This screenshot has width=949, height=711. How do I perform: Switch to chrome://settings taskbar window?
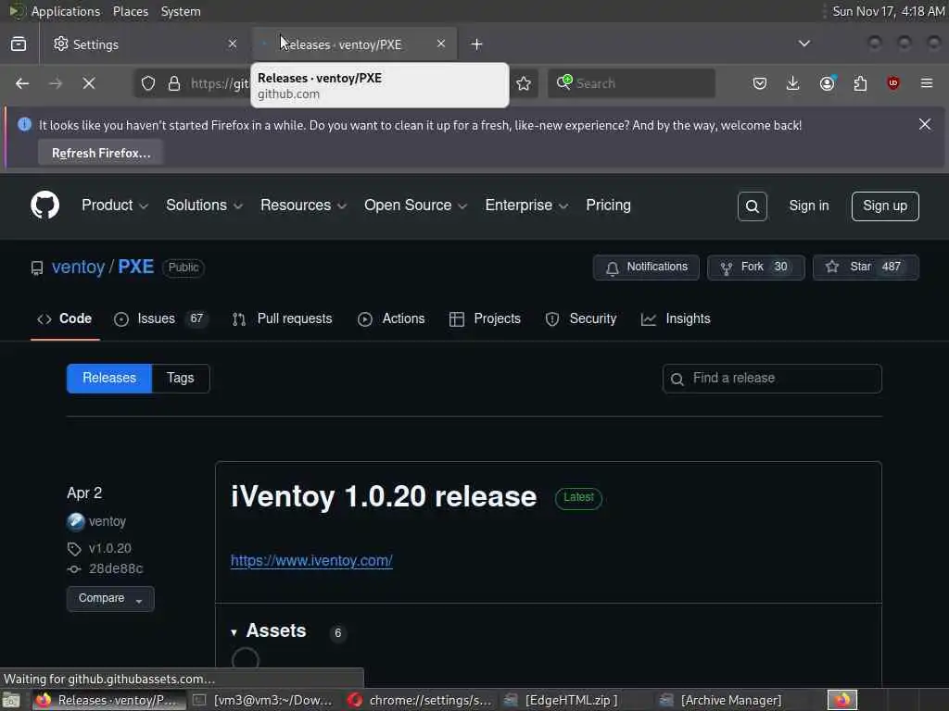420,700
